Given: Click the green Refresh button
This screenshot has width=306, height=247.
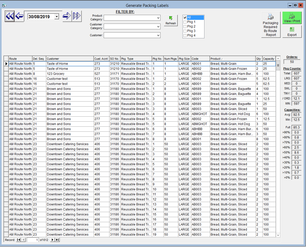Looking at the screenshot, I should coord(171,20).
